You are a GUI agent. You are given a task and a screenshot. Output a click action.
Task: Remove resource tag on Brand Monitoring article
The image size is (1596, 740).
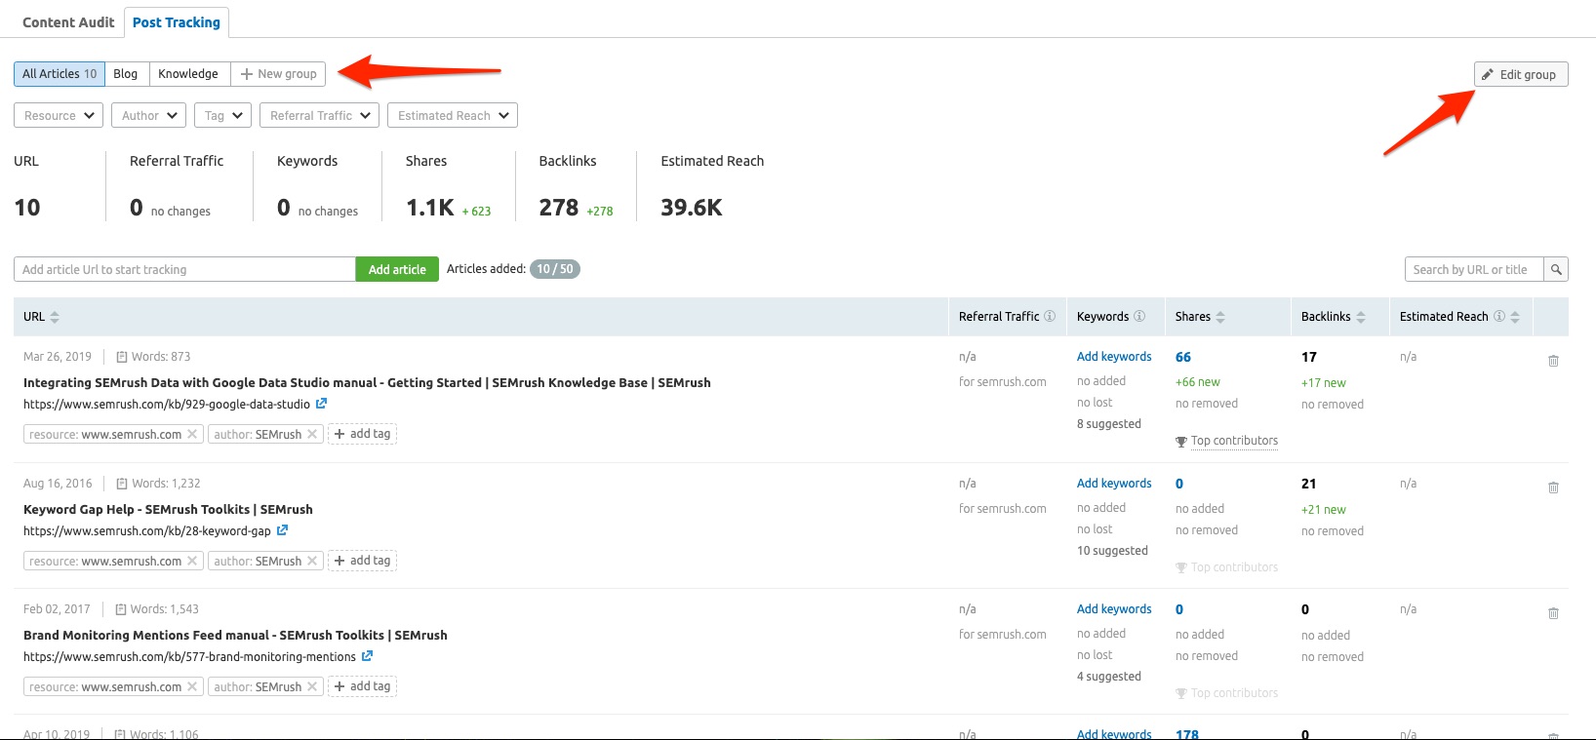(192, 686)
